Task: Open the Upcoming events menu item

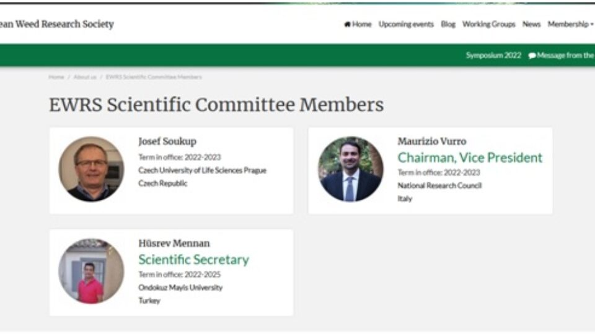Action: 406,25
